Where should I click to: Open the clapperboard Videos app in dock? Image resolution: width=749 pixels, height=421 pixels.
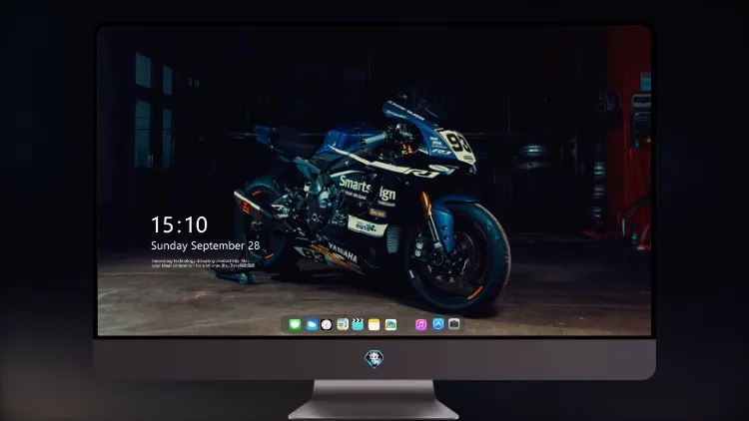pyautogui.click(x=358, y=324)
